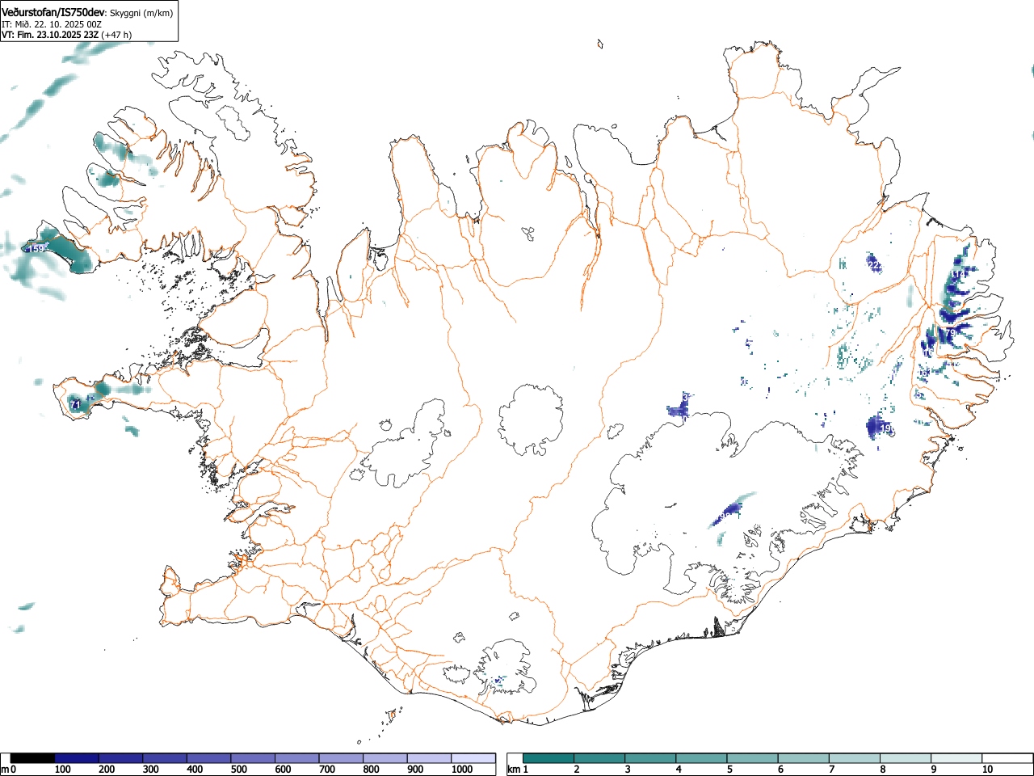
Task: Select the 900–1000 m legend swatch
Action: click(429, 758)
